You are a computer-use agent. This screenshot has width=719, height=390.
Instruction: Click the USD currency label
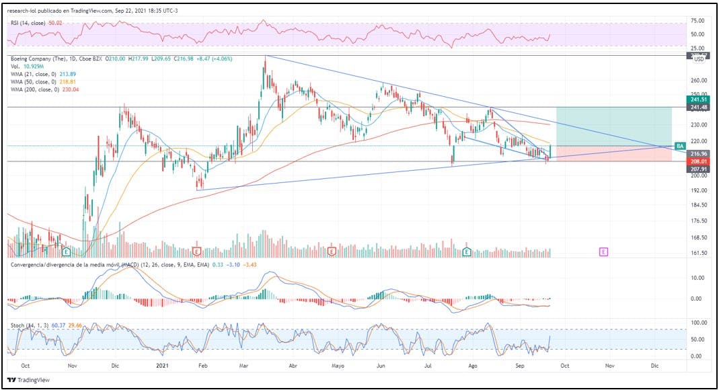click(699, 60)
